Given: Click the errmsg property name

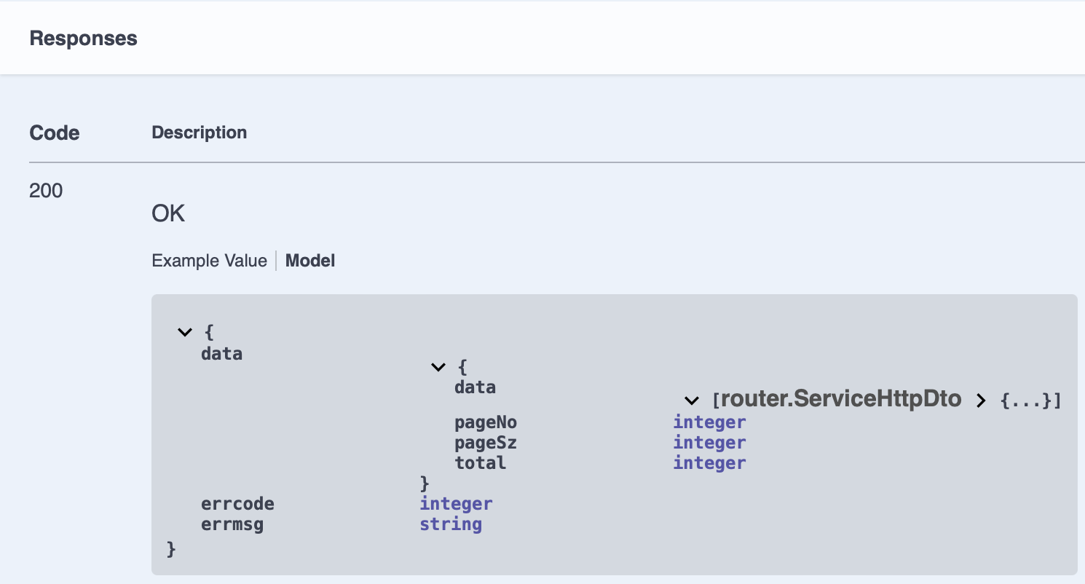Looking at the screenshot, I should click(x=232, y=524).
